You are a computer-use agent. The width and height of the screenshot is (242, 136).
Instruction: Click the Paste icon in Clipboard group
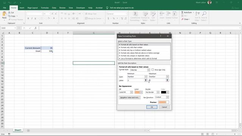(4, 14)
